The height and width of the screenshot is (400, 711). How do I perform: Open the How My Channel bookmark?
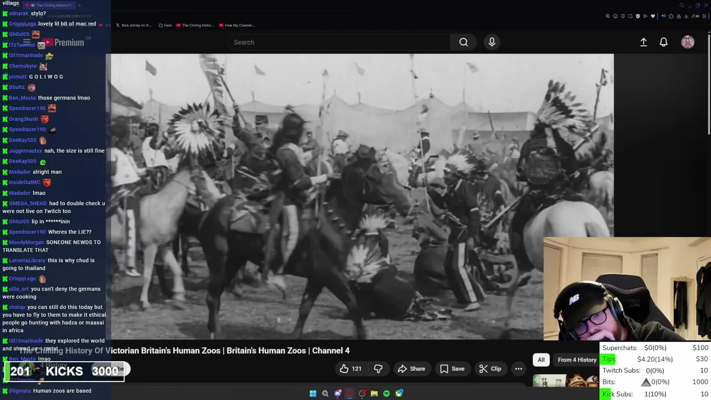[x=237, y=25]
